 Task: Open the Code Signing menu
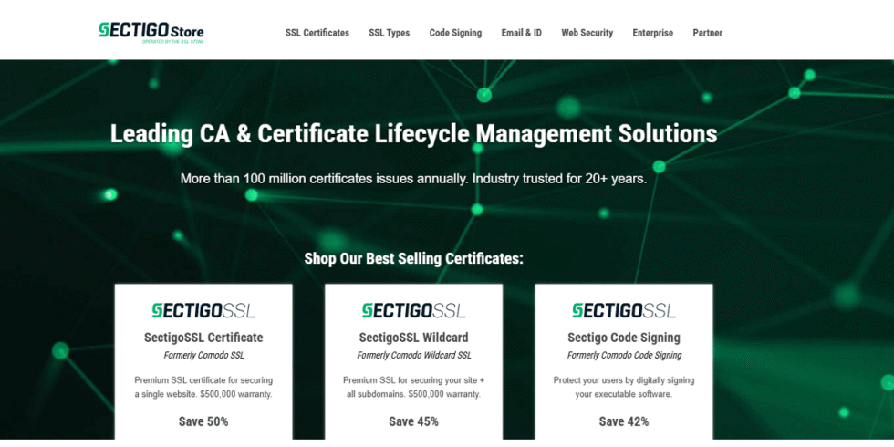(455, 33)
